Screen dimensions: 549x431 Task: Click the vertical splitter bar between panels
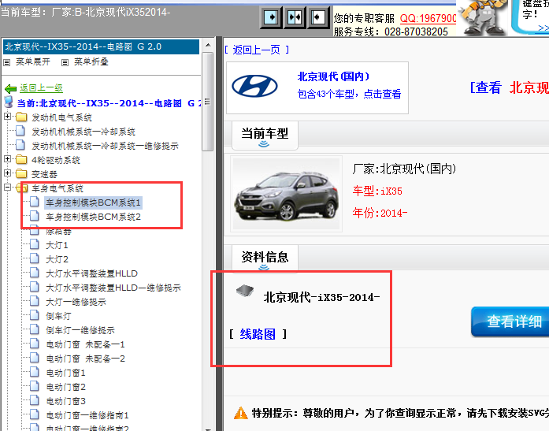(x=220, y=234)
